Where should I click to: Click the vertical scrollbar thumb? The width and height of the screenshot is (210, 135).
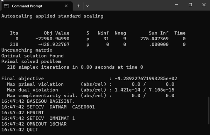tap(209, 110)
